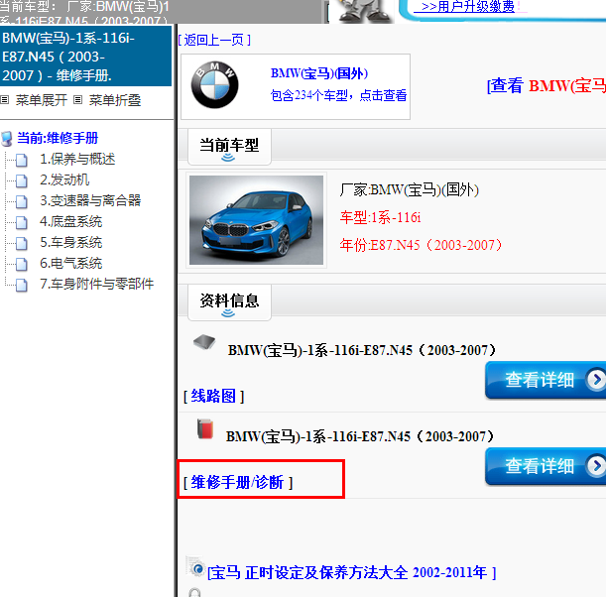The image size is (606, 597).
Task: Open the BMW(宝马)(国外) brand link
Action: [x=319, y=73]
